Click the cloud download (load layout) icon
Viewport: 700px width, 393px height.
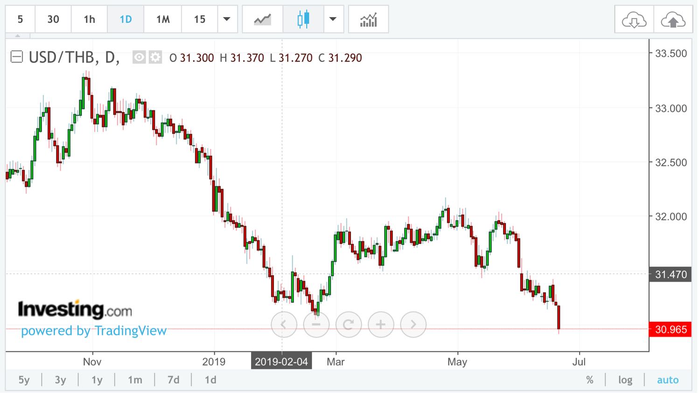click(x=634, y=20)
